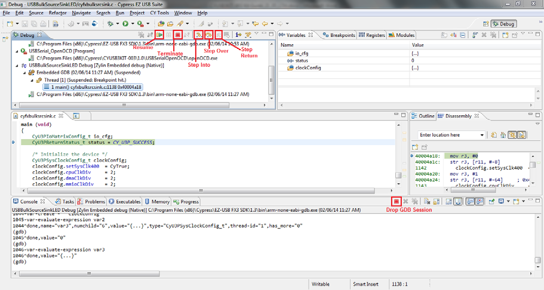Viewport: 544px width, 290px height.
Task: Click the Step Over icon
Action: coord(209,35)
